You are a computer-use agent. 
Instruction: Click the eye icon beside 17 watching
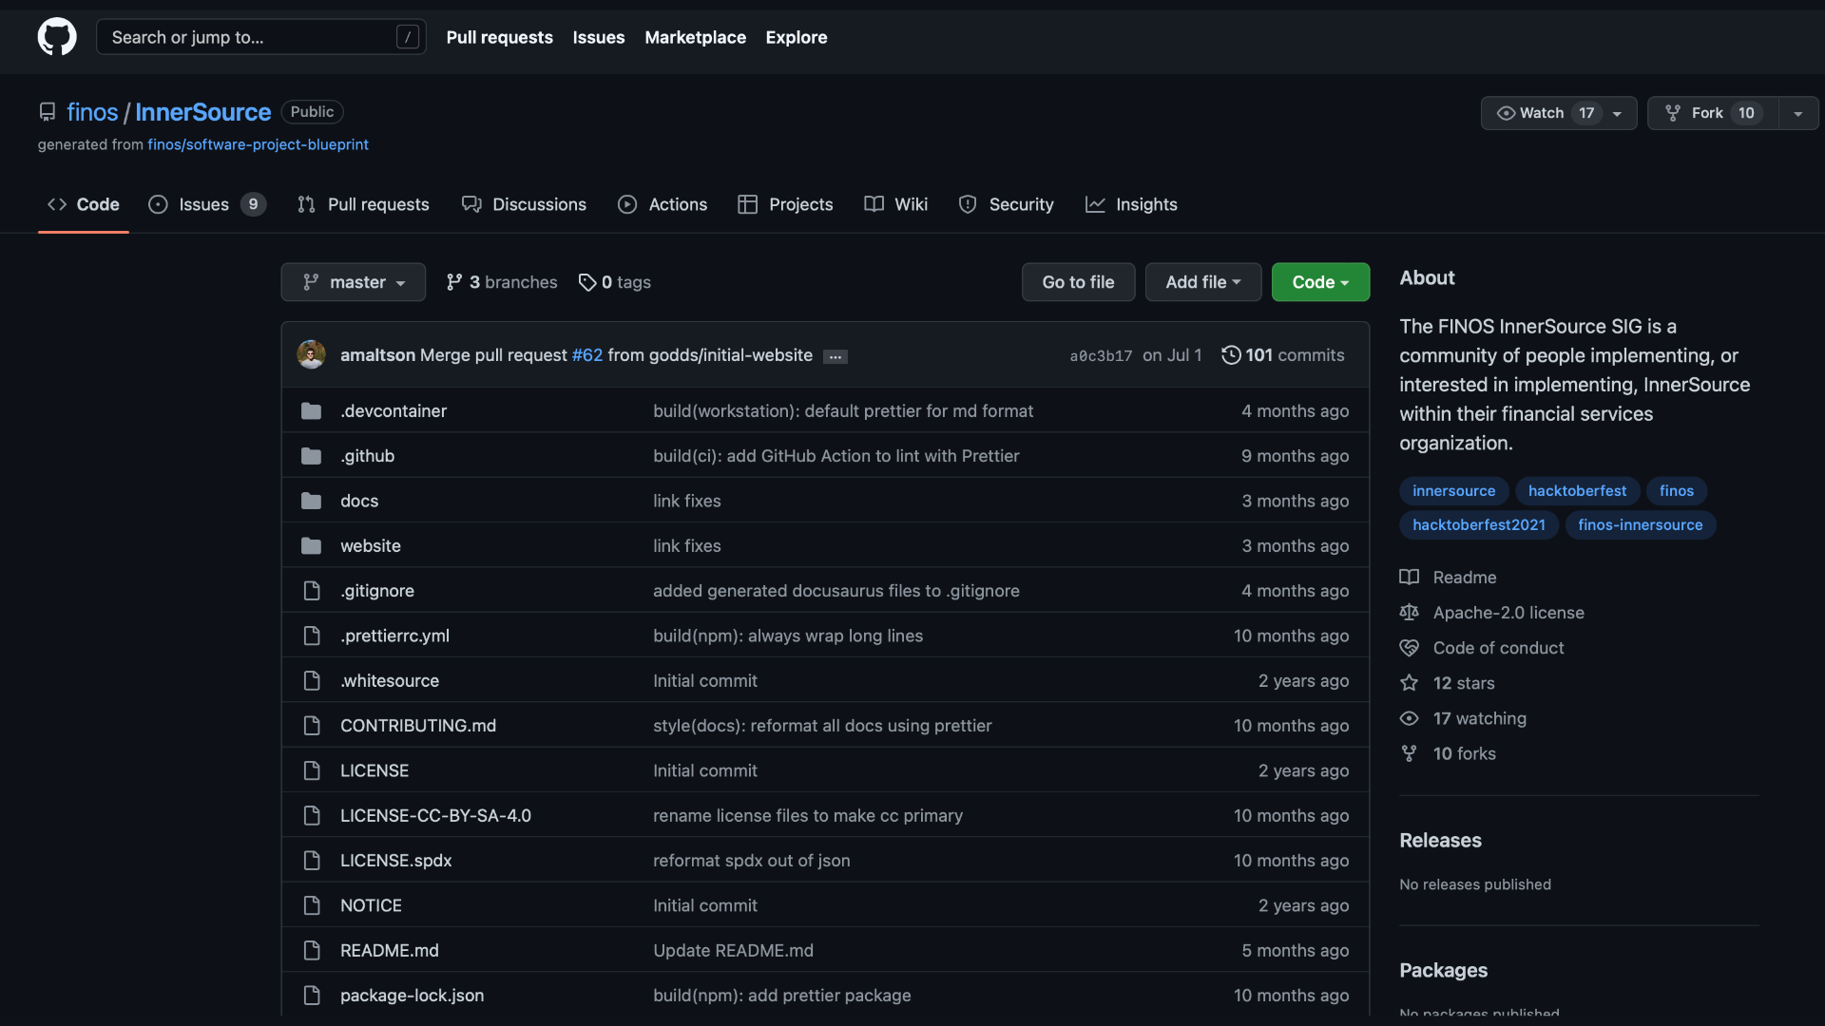(1409, 718)
